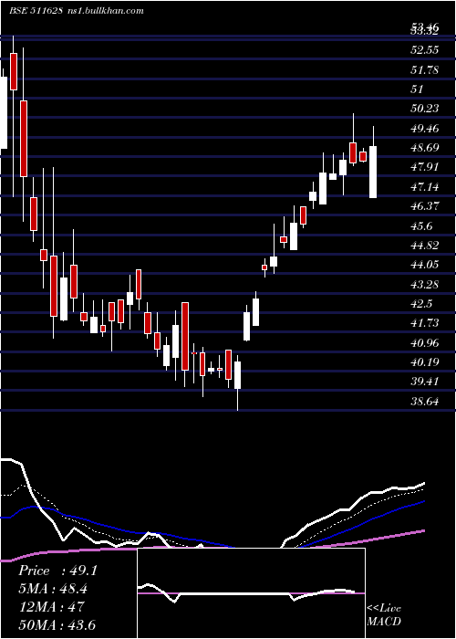Click the MACD inset panel
Screen dimensions: 456x639
(x=251, y=593)
